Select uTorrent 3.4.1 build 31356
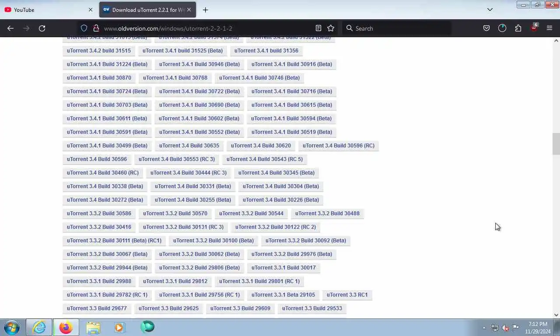 (266, 51)
